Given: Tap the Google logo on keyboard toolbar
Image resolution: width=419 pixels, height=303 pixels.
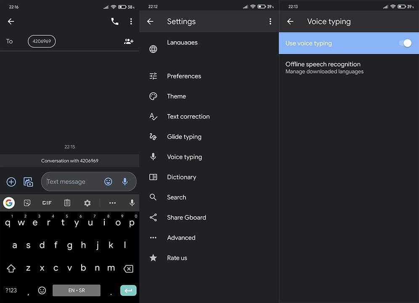Looking at the screenshot, I should pos(9,203).
